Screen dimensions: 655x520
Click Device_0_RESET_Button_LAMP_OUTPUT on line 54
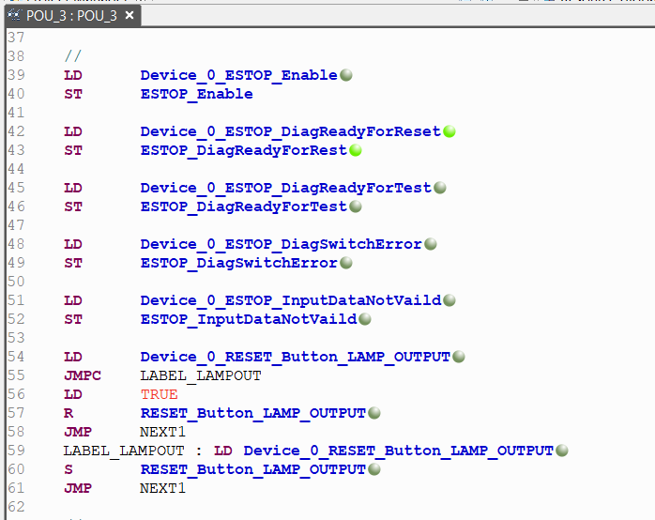click(296, 357)
